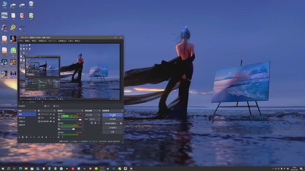Click the source Filters button above docks

point(56,106)
